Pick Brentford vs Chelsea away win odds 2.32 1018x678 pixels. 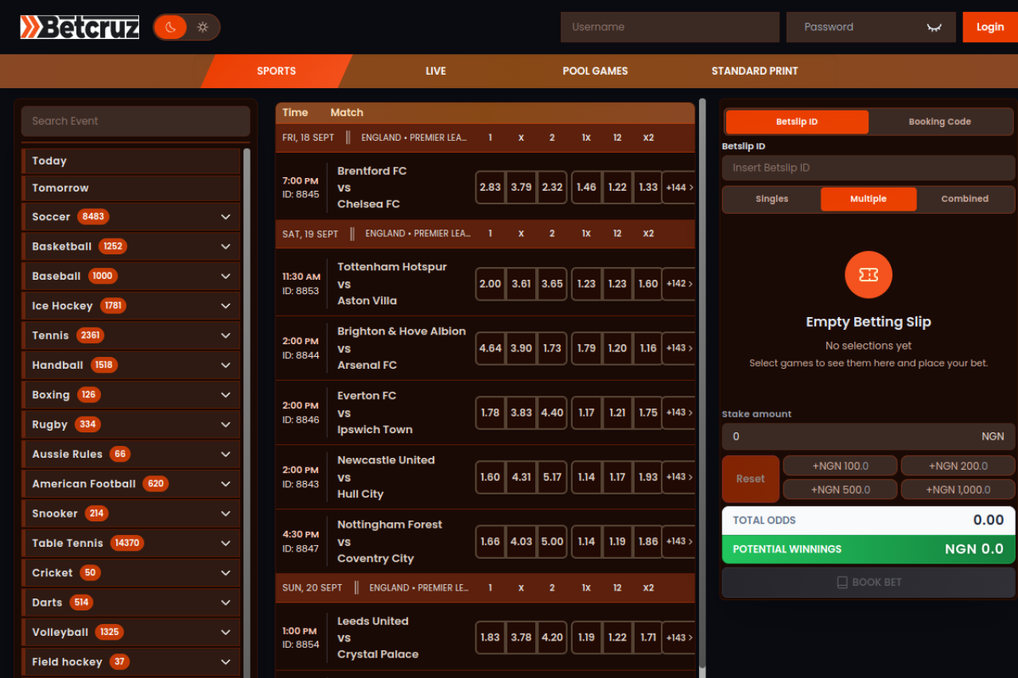coord(552,188)
